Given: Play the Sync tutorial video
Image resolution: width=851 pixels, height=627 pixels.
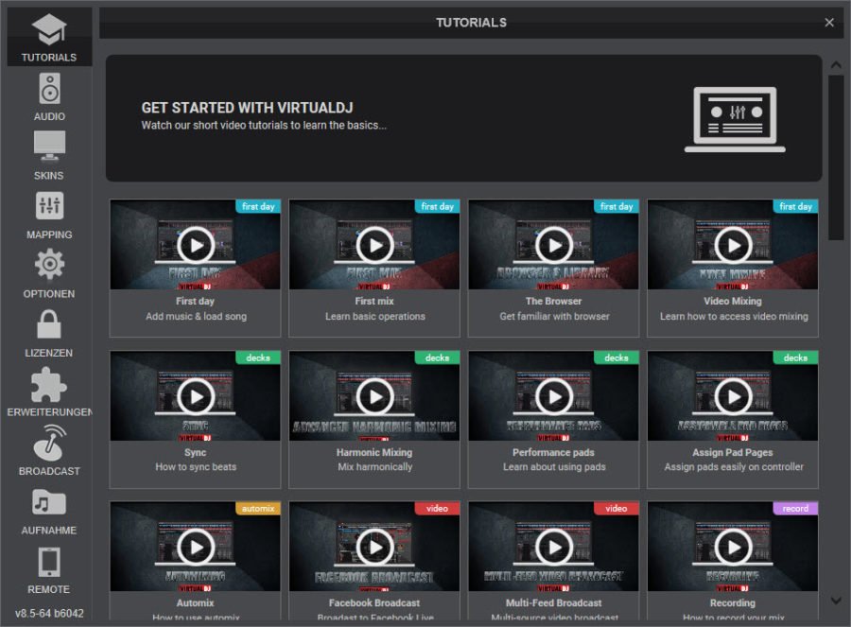Looking at the screenshot, I should (x=194, y=395).
